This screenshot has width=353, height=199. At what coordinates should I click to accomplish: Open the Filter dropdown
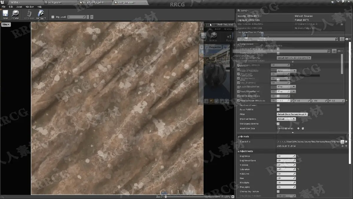(292, 114)
